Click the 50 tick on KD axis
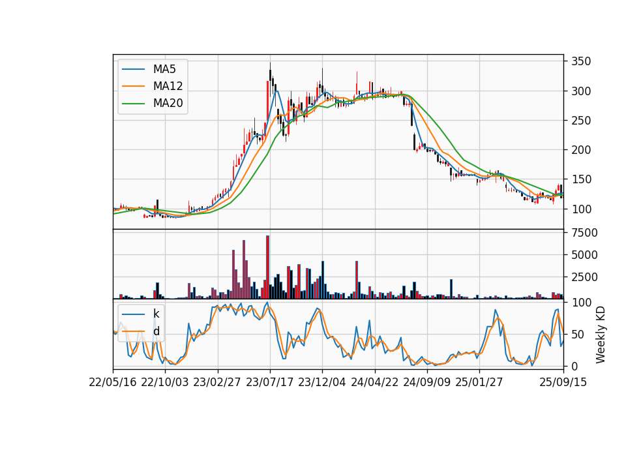The height and width of the screenshot is (450, 626). (578, 335)
